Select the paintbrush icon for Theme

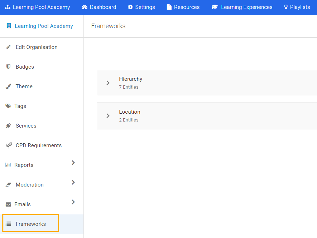(x=8, y=86)
